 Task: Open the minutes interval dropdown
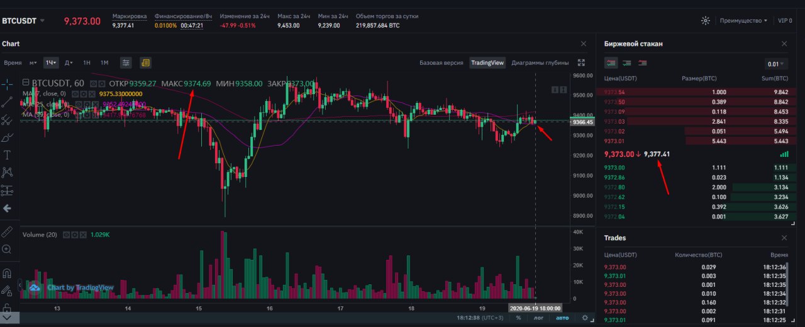[x=33, y=63]
